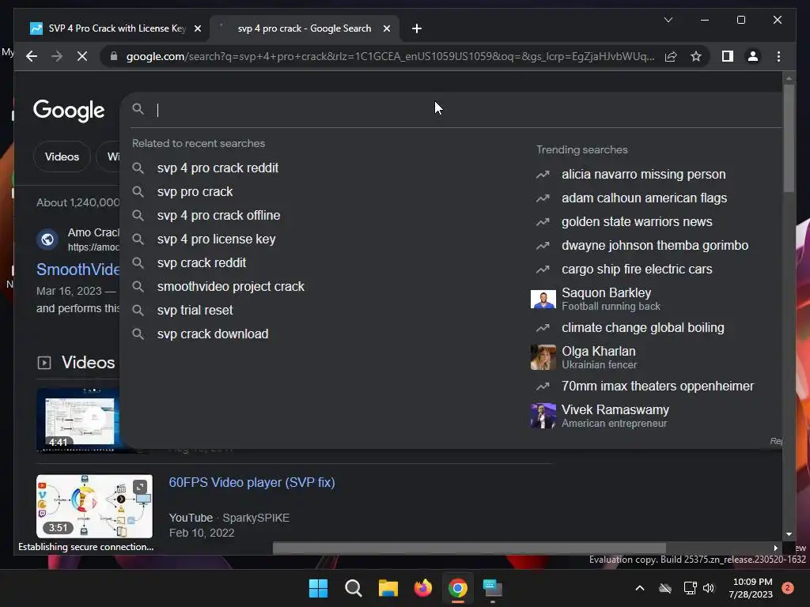Go back to previous page in Chrome

[x=32, y=56]
